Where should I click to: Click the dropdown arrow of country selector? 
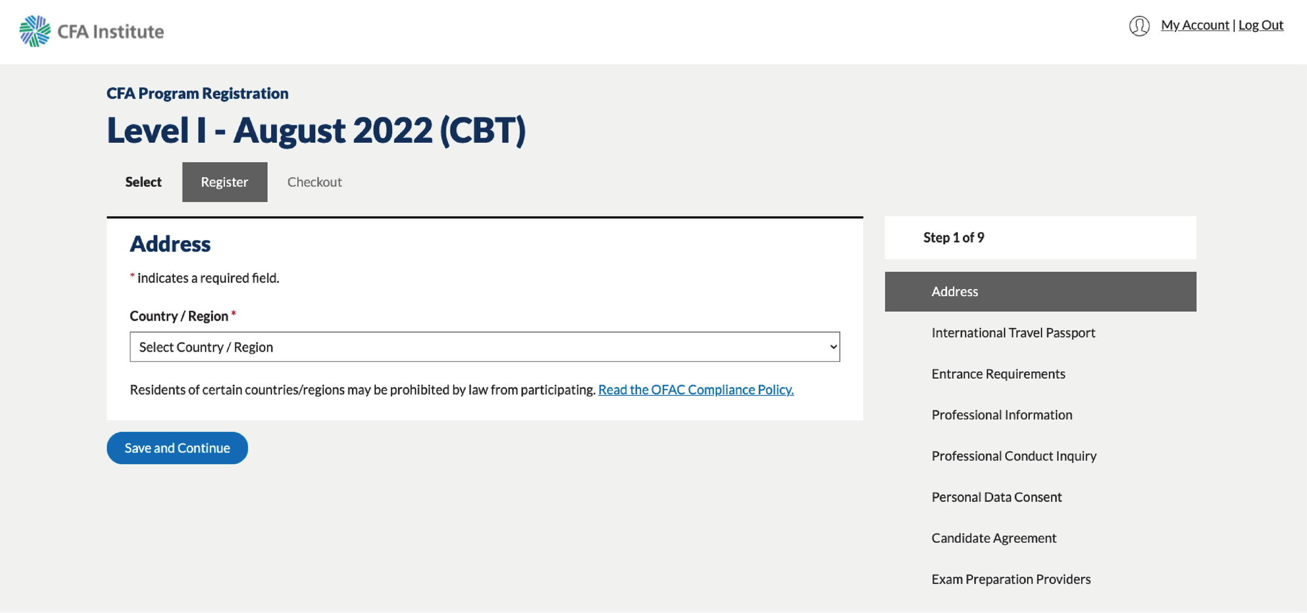point(833,347)
